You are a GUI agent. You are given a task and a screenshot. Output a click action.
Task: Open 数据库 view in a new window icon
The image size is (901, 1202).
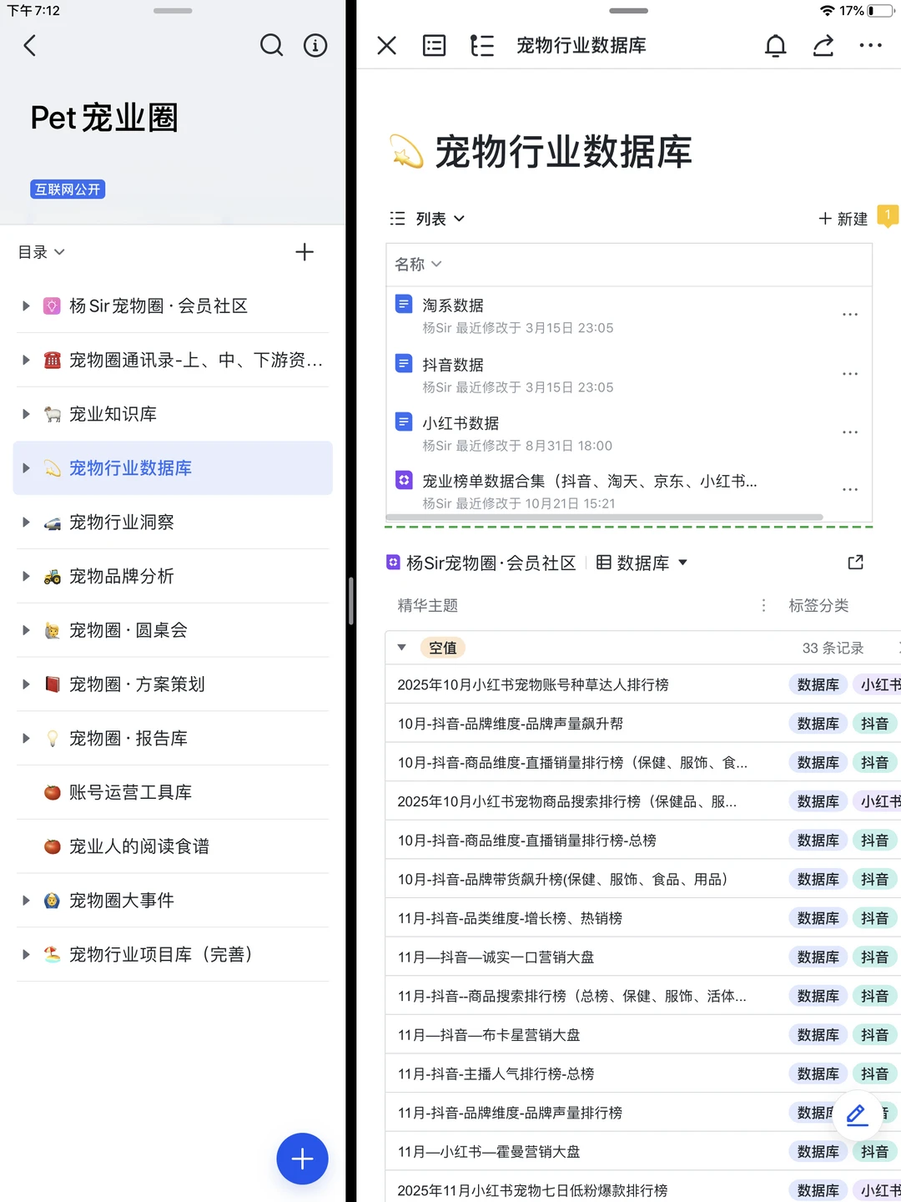coord(855,563)
